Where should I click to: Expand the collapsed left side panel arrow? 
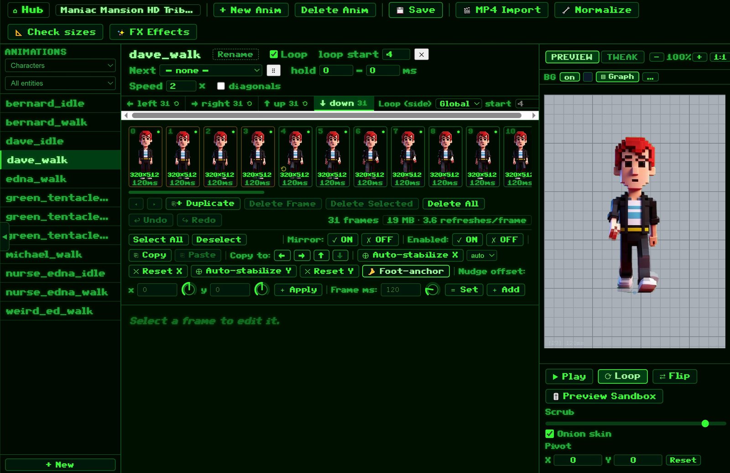4,236
